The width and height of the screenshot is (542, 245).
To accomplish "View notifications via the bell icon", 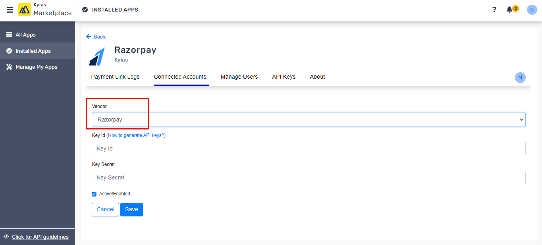I will tap(509, 10).
